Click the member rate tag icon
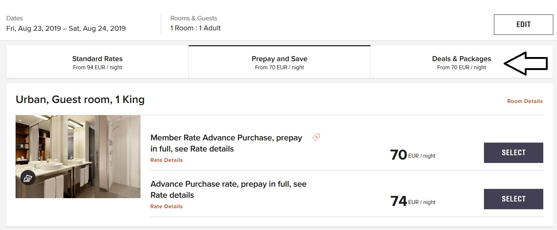The width and height of the screenshot is (557, 230). [316, 137]
